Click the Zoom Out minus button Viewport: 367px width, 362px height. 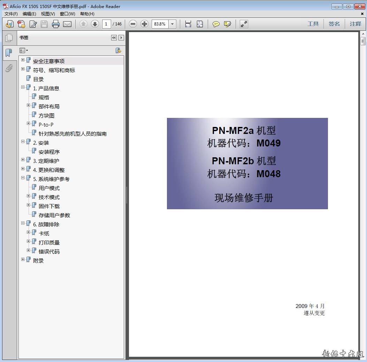click(x=133, y=24)
